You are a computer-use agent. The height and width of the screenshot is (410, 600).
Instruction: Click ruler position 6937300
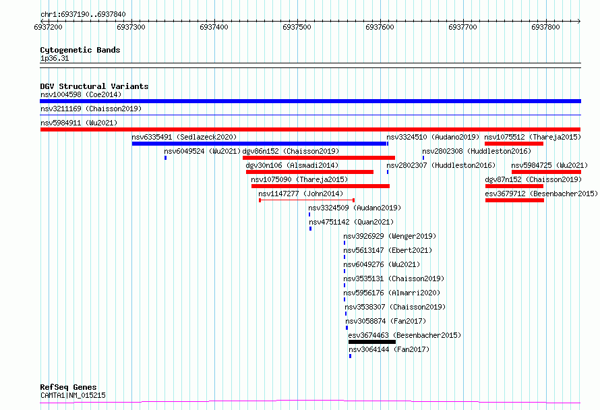pyautogui.click(x=131, y=27)
